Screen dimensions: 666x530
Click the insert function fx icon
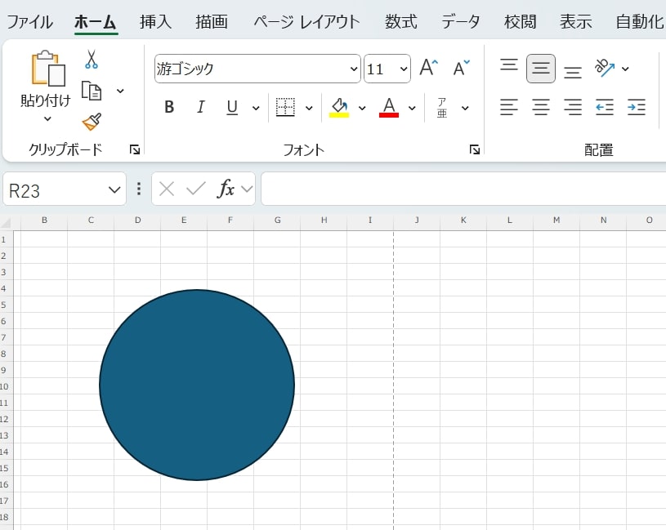click(226, 189)
